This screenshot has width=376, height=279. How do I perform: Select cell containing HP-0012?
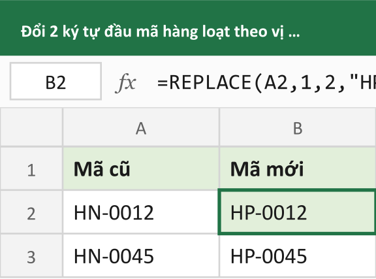point(298,212)
